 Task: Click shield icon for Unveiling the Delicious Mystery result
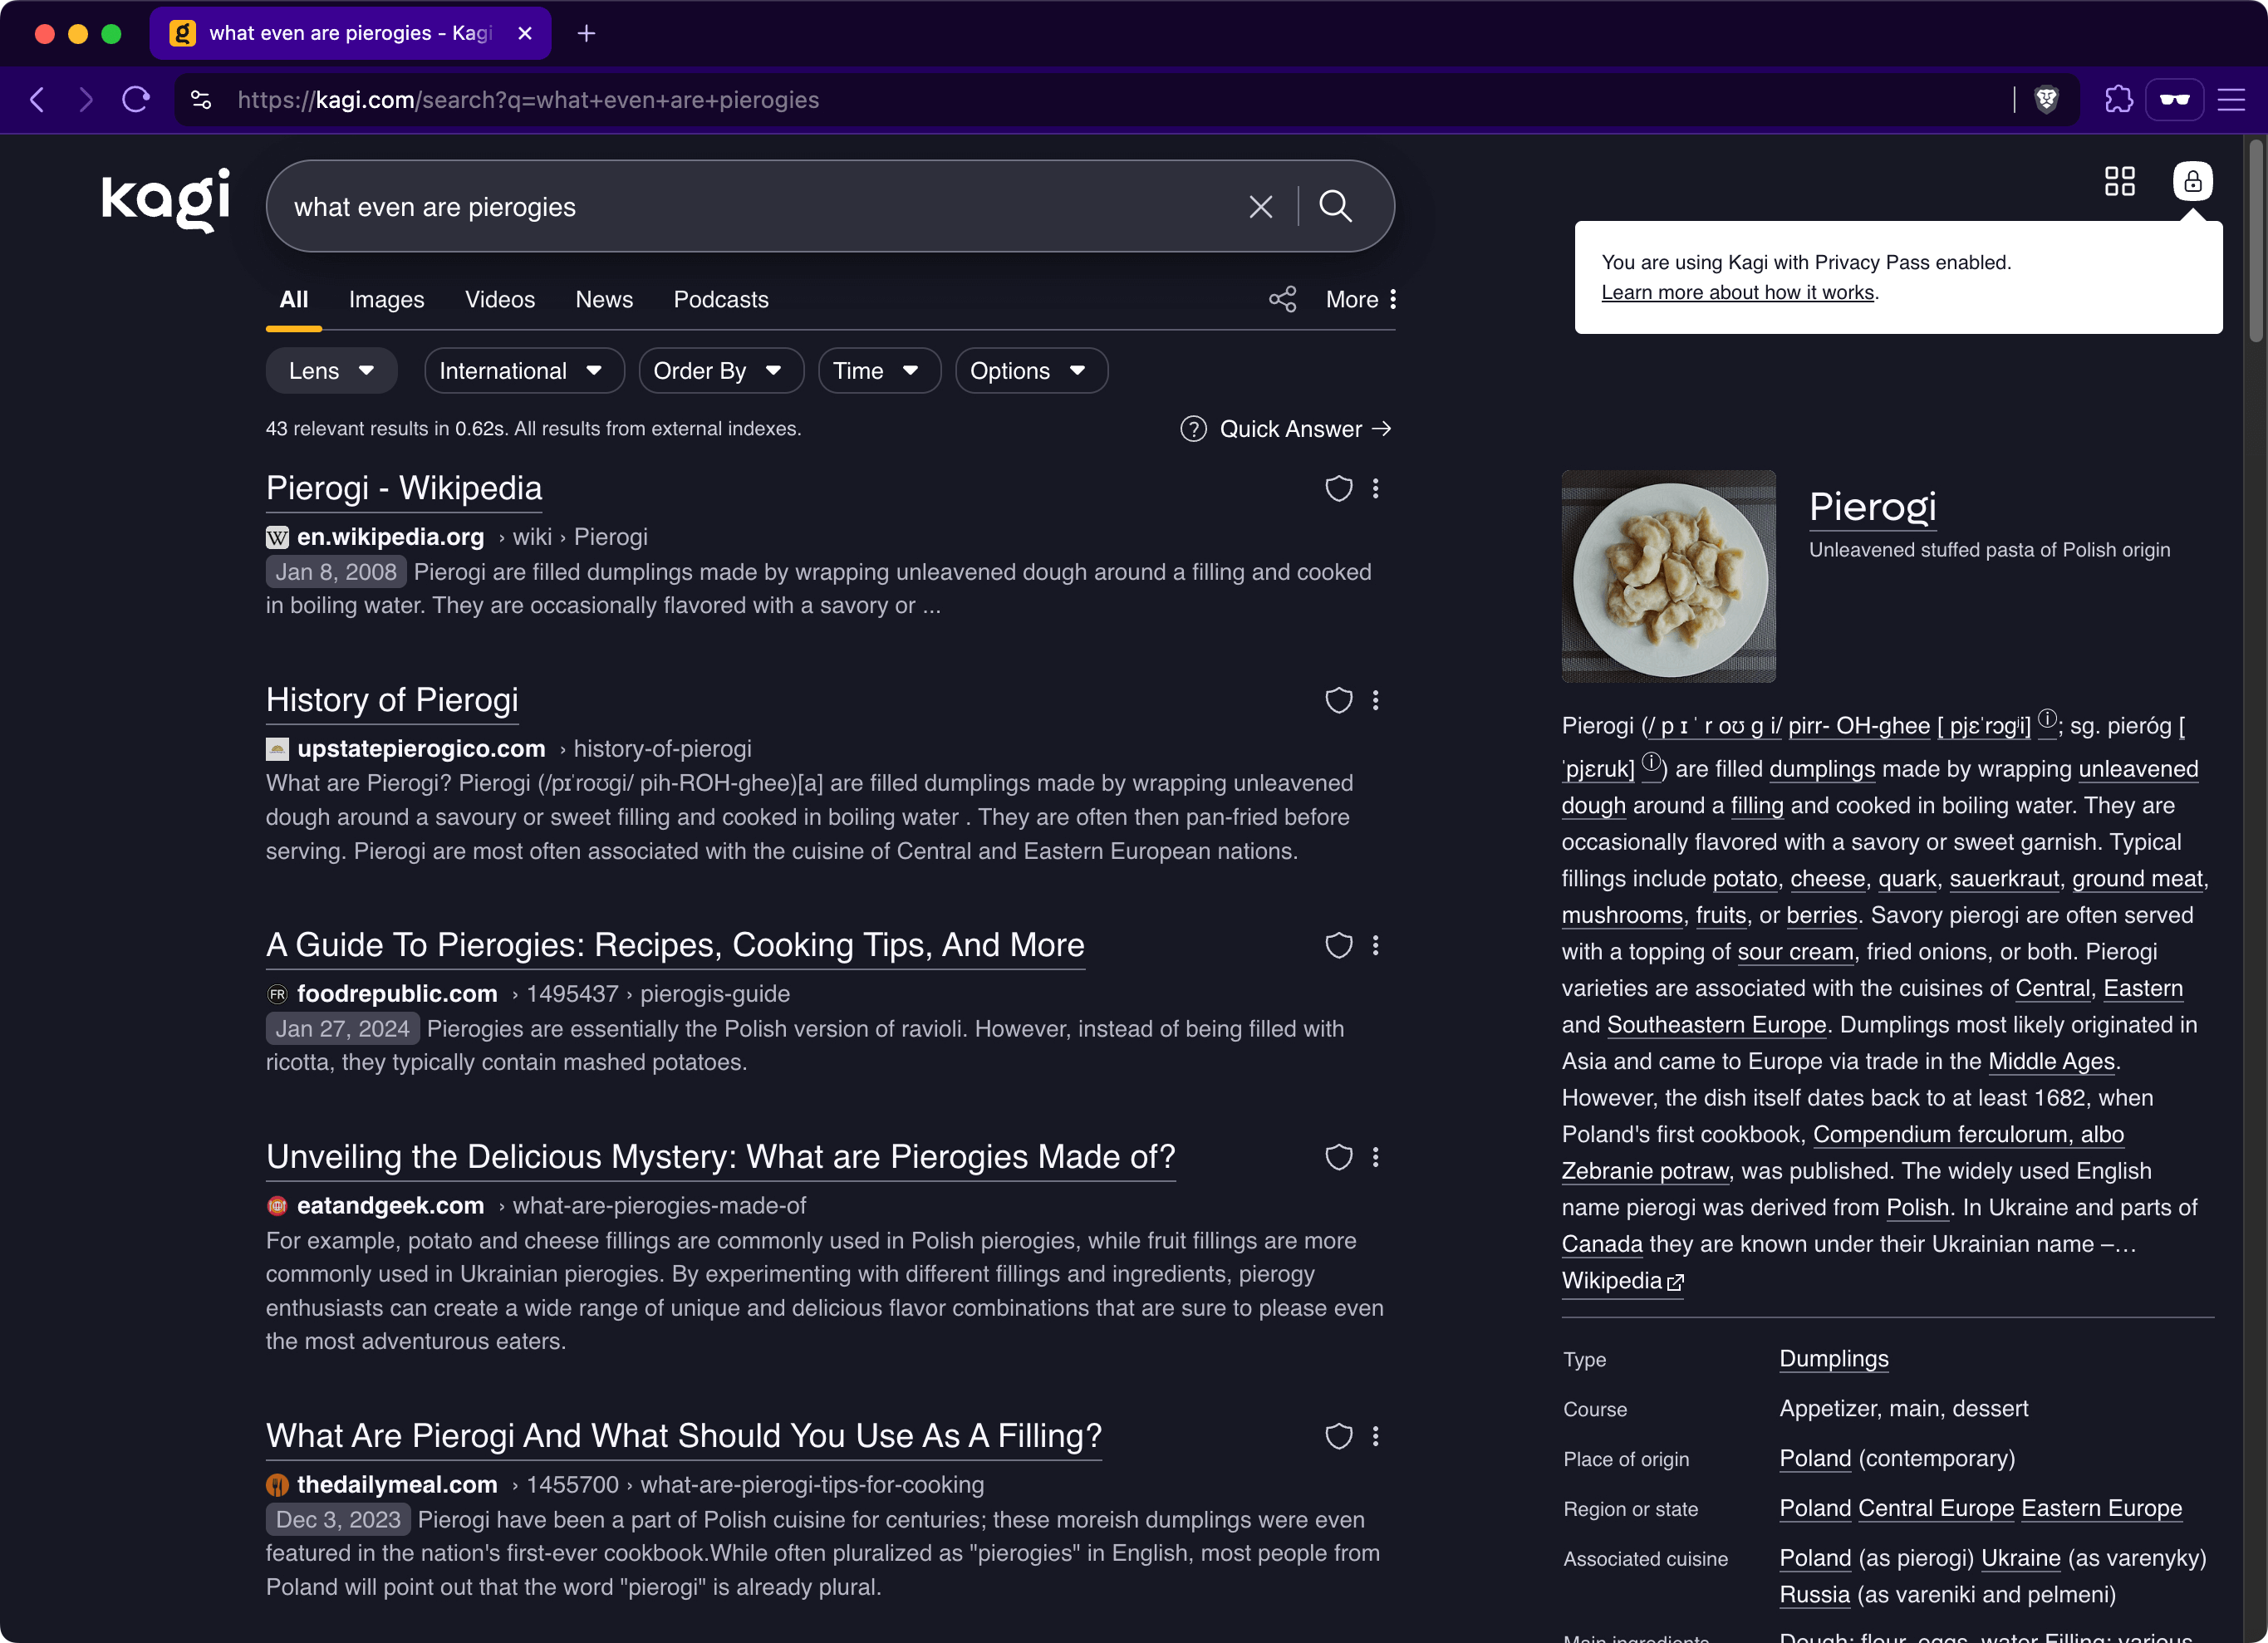coord(1338,1157)
